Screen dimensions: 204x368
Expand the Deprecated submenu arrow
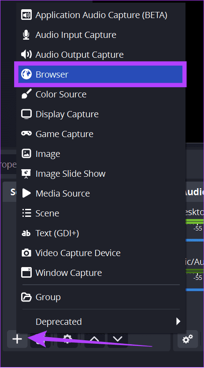[178, 321]
